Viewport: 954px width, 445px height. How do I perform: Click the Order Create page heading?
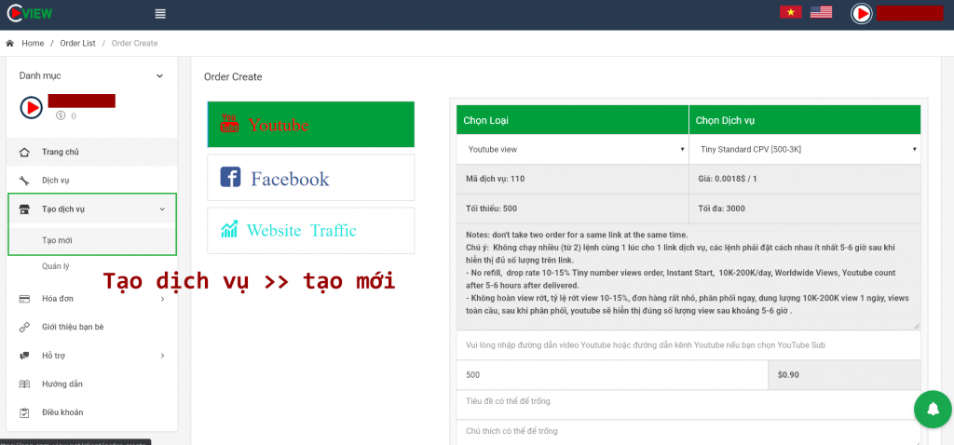pyautogui.click(x=233, y=77)
